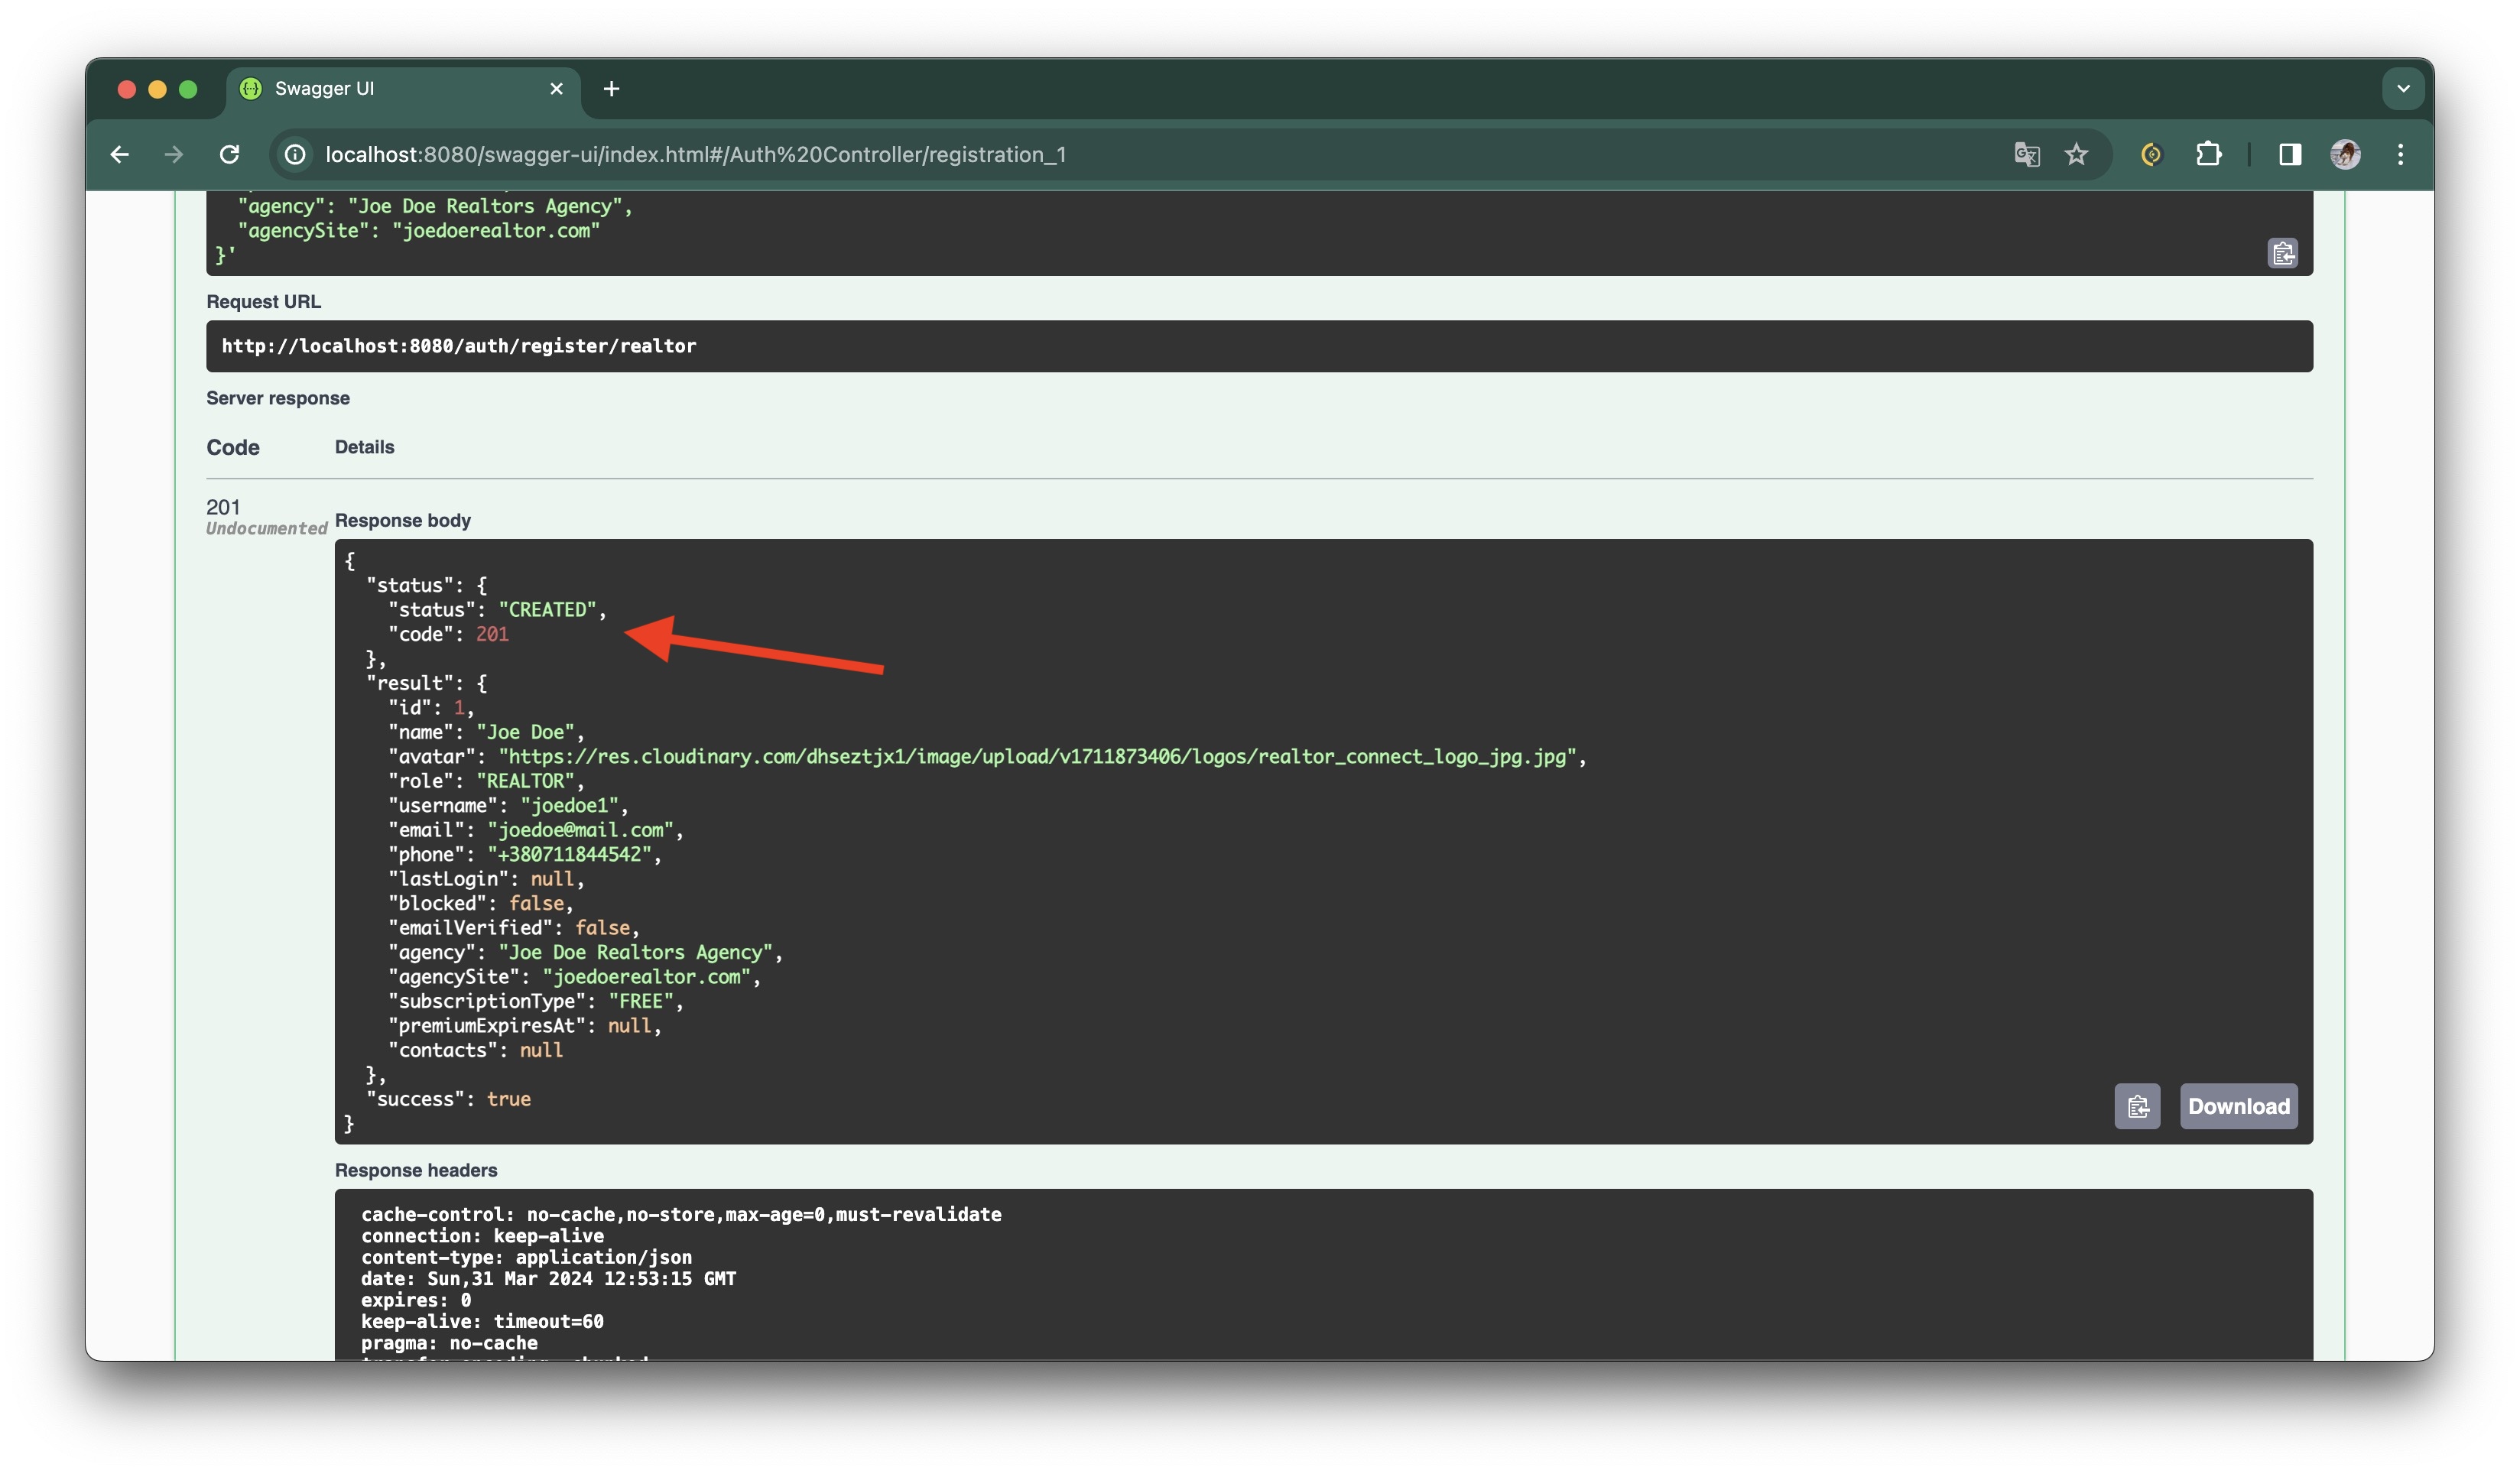This screenshot has width=2520, height=1474.
Task: Click the browser extensions puzzle icon
Action: 2210,154
